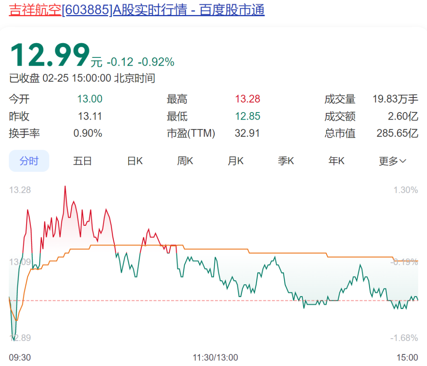427x366 pixels.
Task: Click the 11:30/13:00 time axis label
Action: pos(215,357)
